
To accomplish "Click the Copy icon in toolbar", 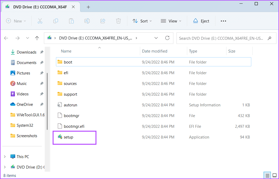I will click(x=56, y=21).
